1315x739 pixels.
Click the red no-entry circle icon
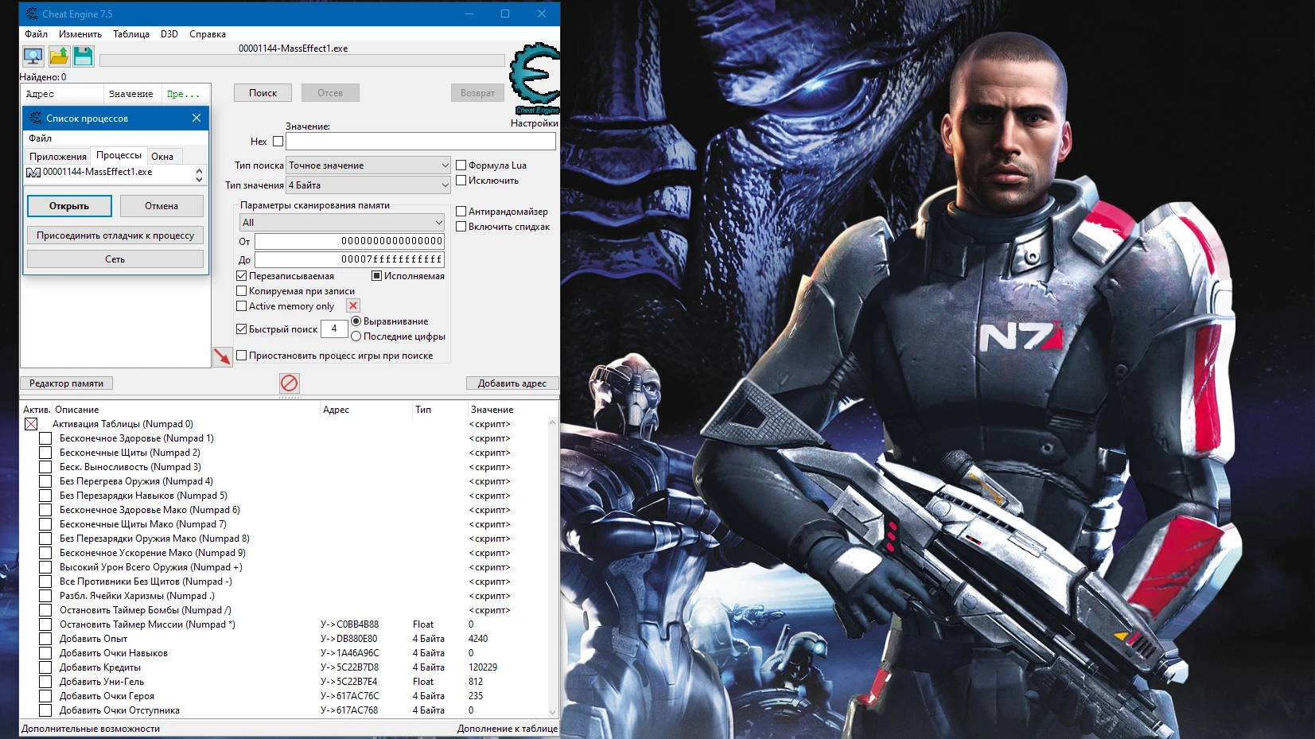[290, 383]
